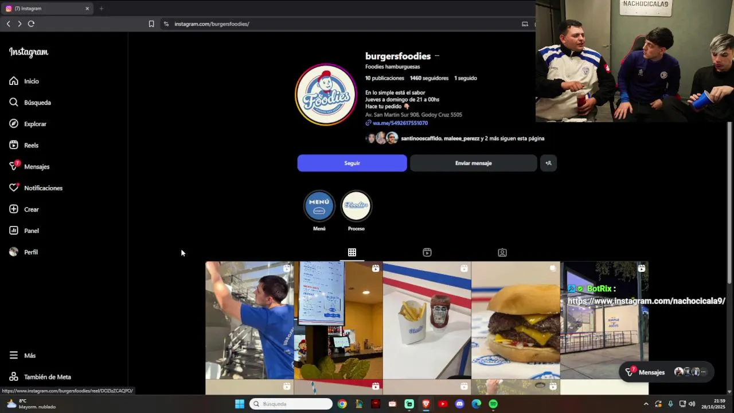Open Google Chrome from the taskbar
The width and height of the screenshot is (734, 413).
pos(342,404)
